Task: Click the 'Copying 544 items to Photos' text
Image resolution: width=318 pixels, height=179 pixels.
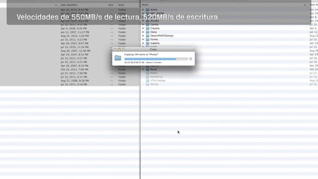Action: (141, 54)
